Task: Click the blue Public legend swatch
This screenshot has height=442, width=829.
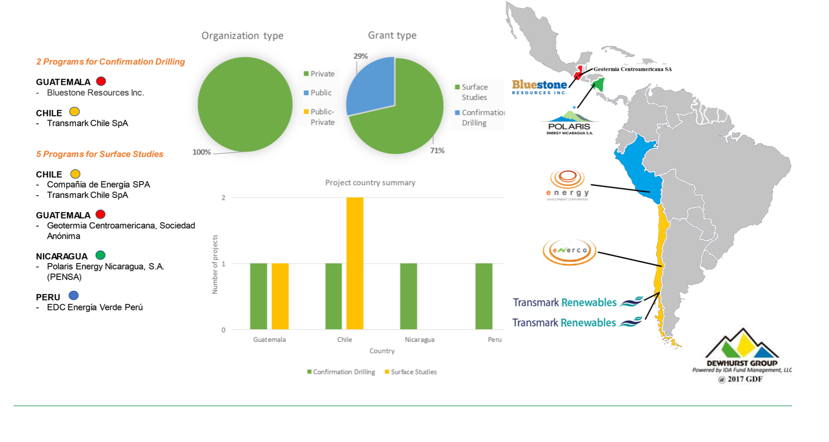Action: [306, 93]
